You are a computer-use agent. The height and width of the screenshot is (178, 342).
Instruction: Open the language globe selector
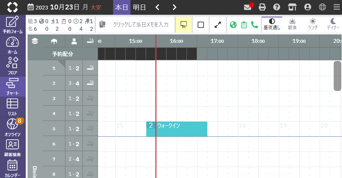[322, 7]
